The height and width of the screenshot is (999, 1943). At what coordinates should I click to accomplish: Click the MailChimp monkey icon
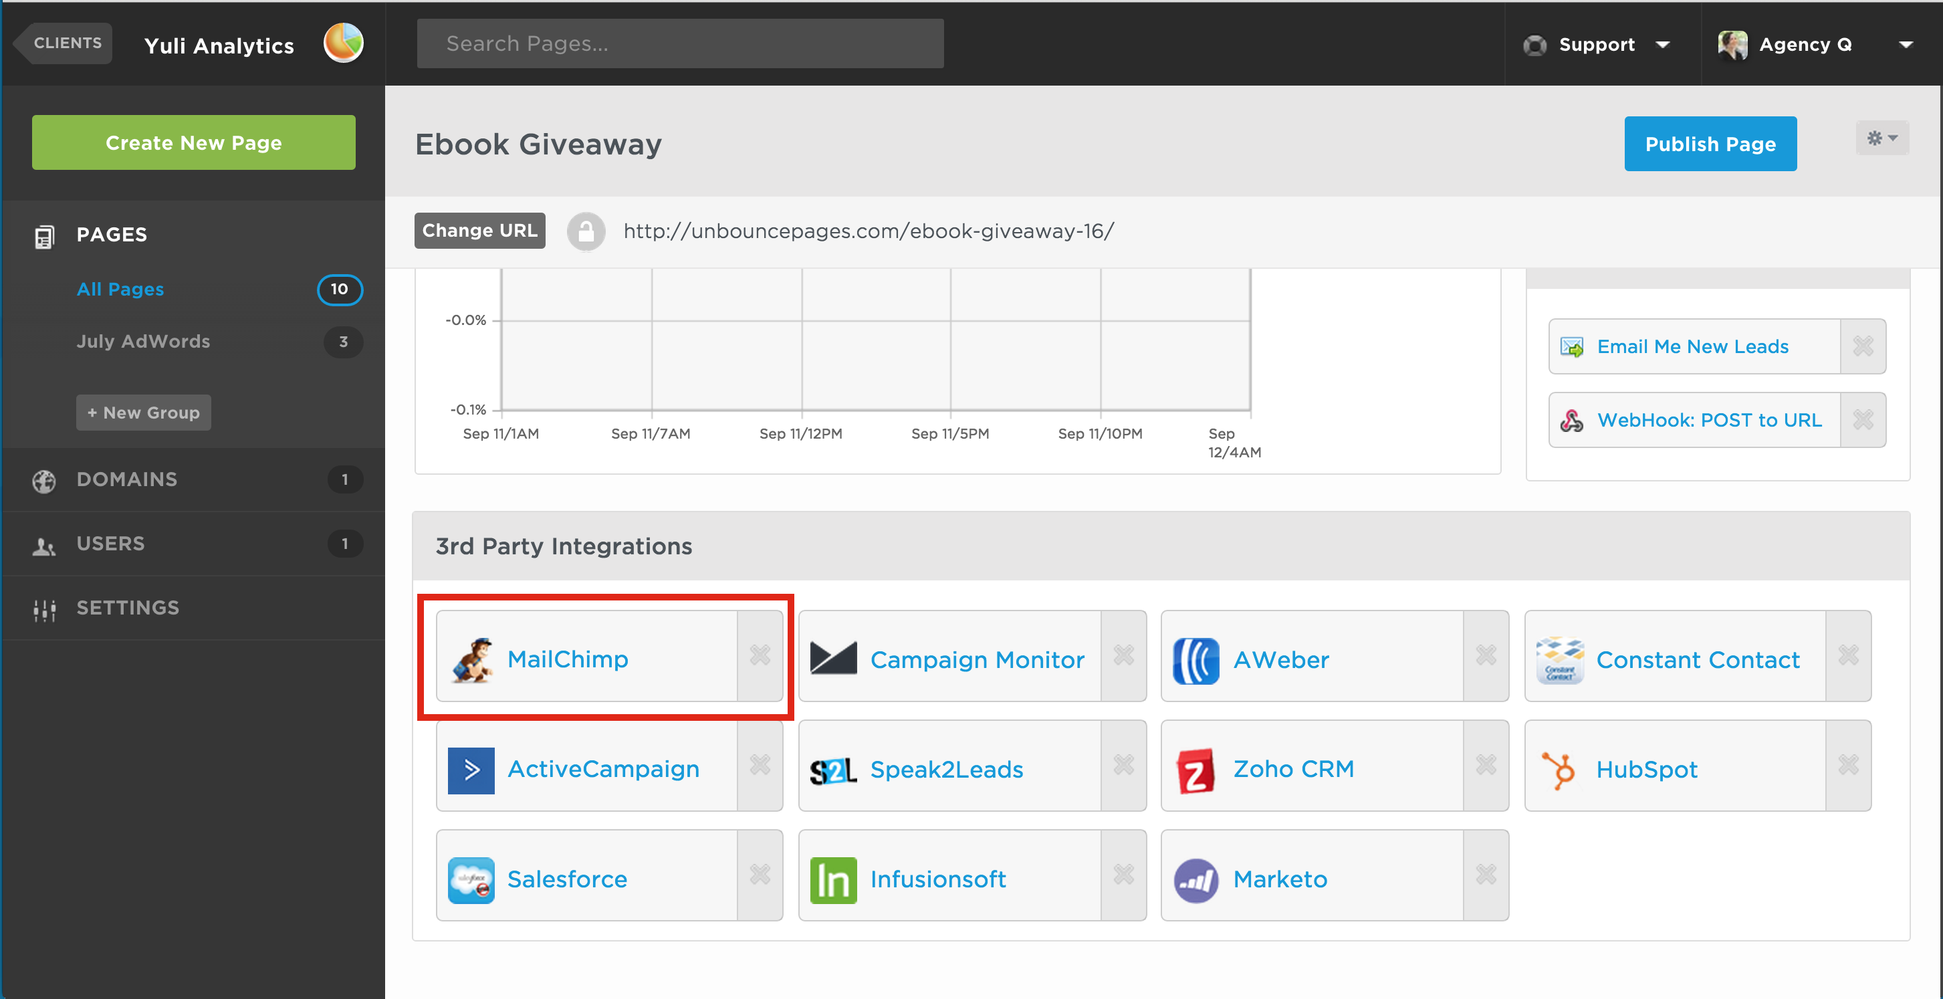coord(471,659)
